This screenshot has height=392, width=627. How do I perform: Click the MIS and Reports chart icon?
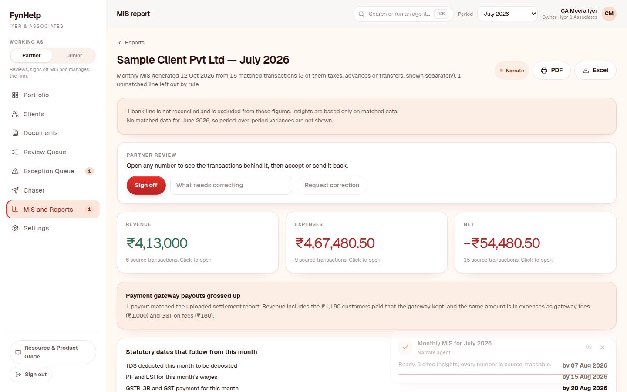15,210
